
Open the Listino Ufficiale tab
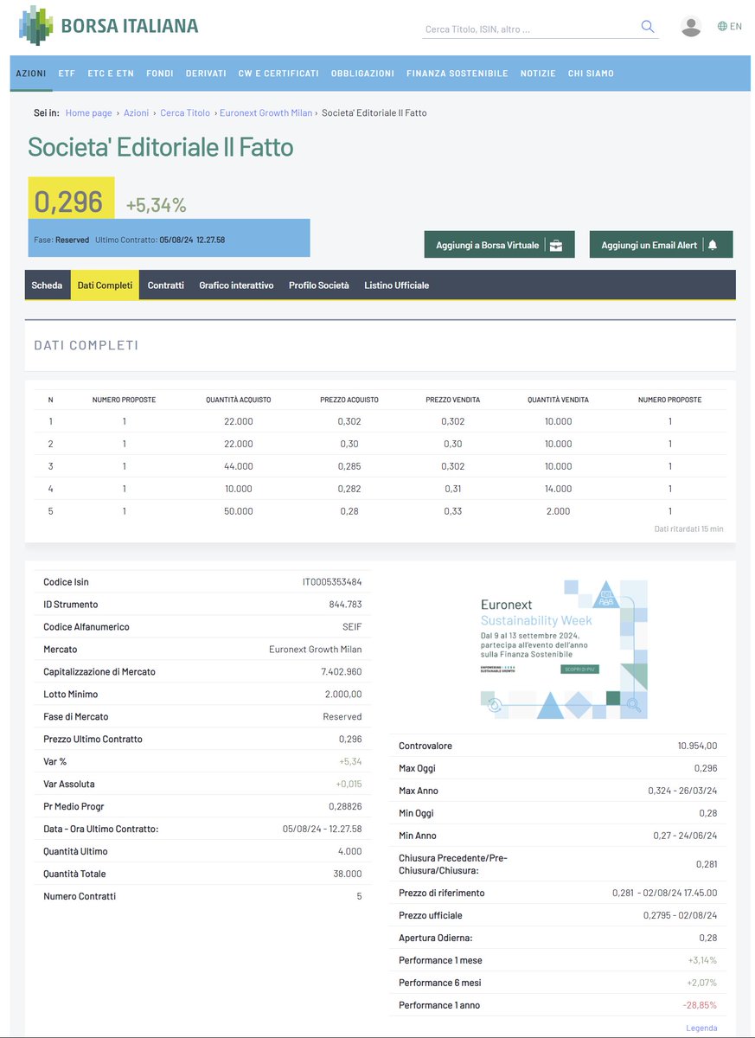coord(396,285)
